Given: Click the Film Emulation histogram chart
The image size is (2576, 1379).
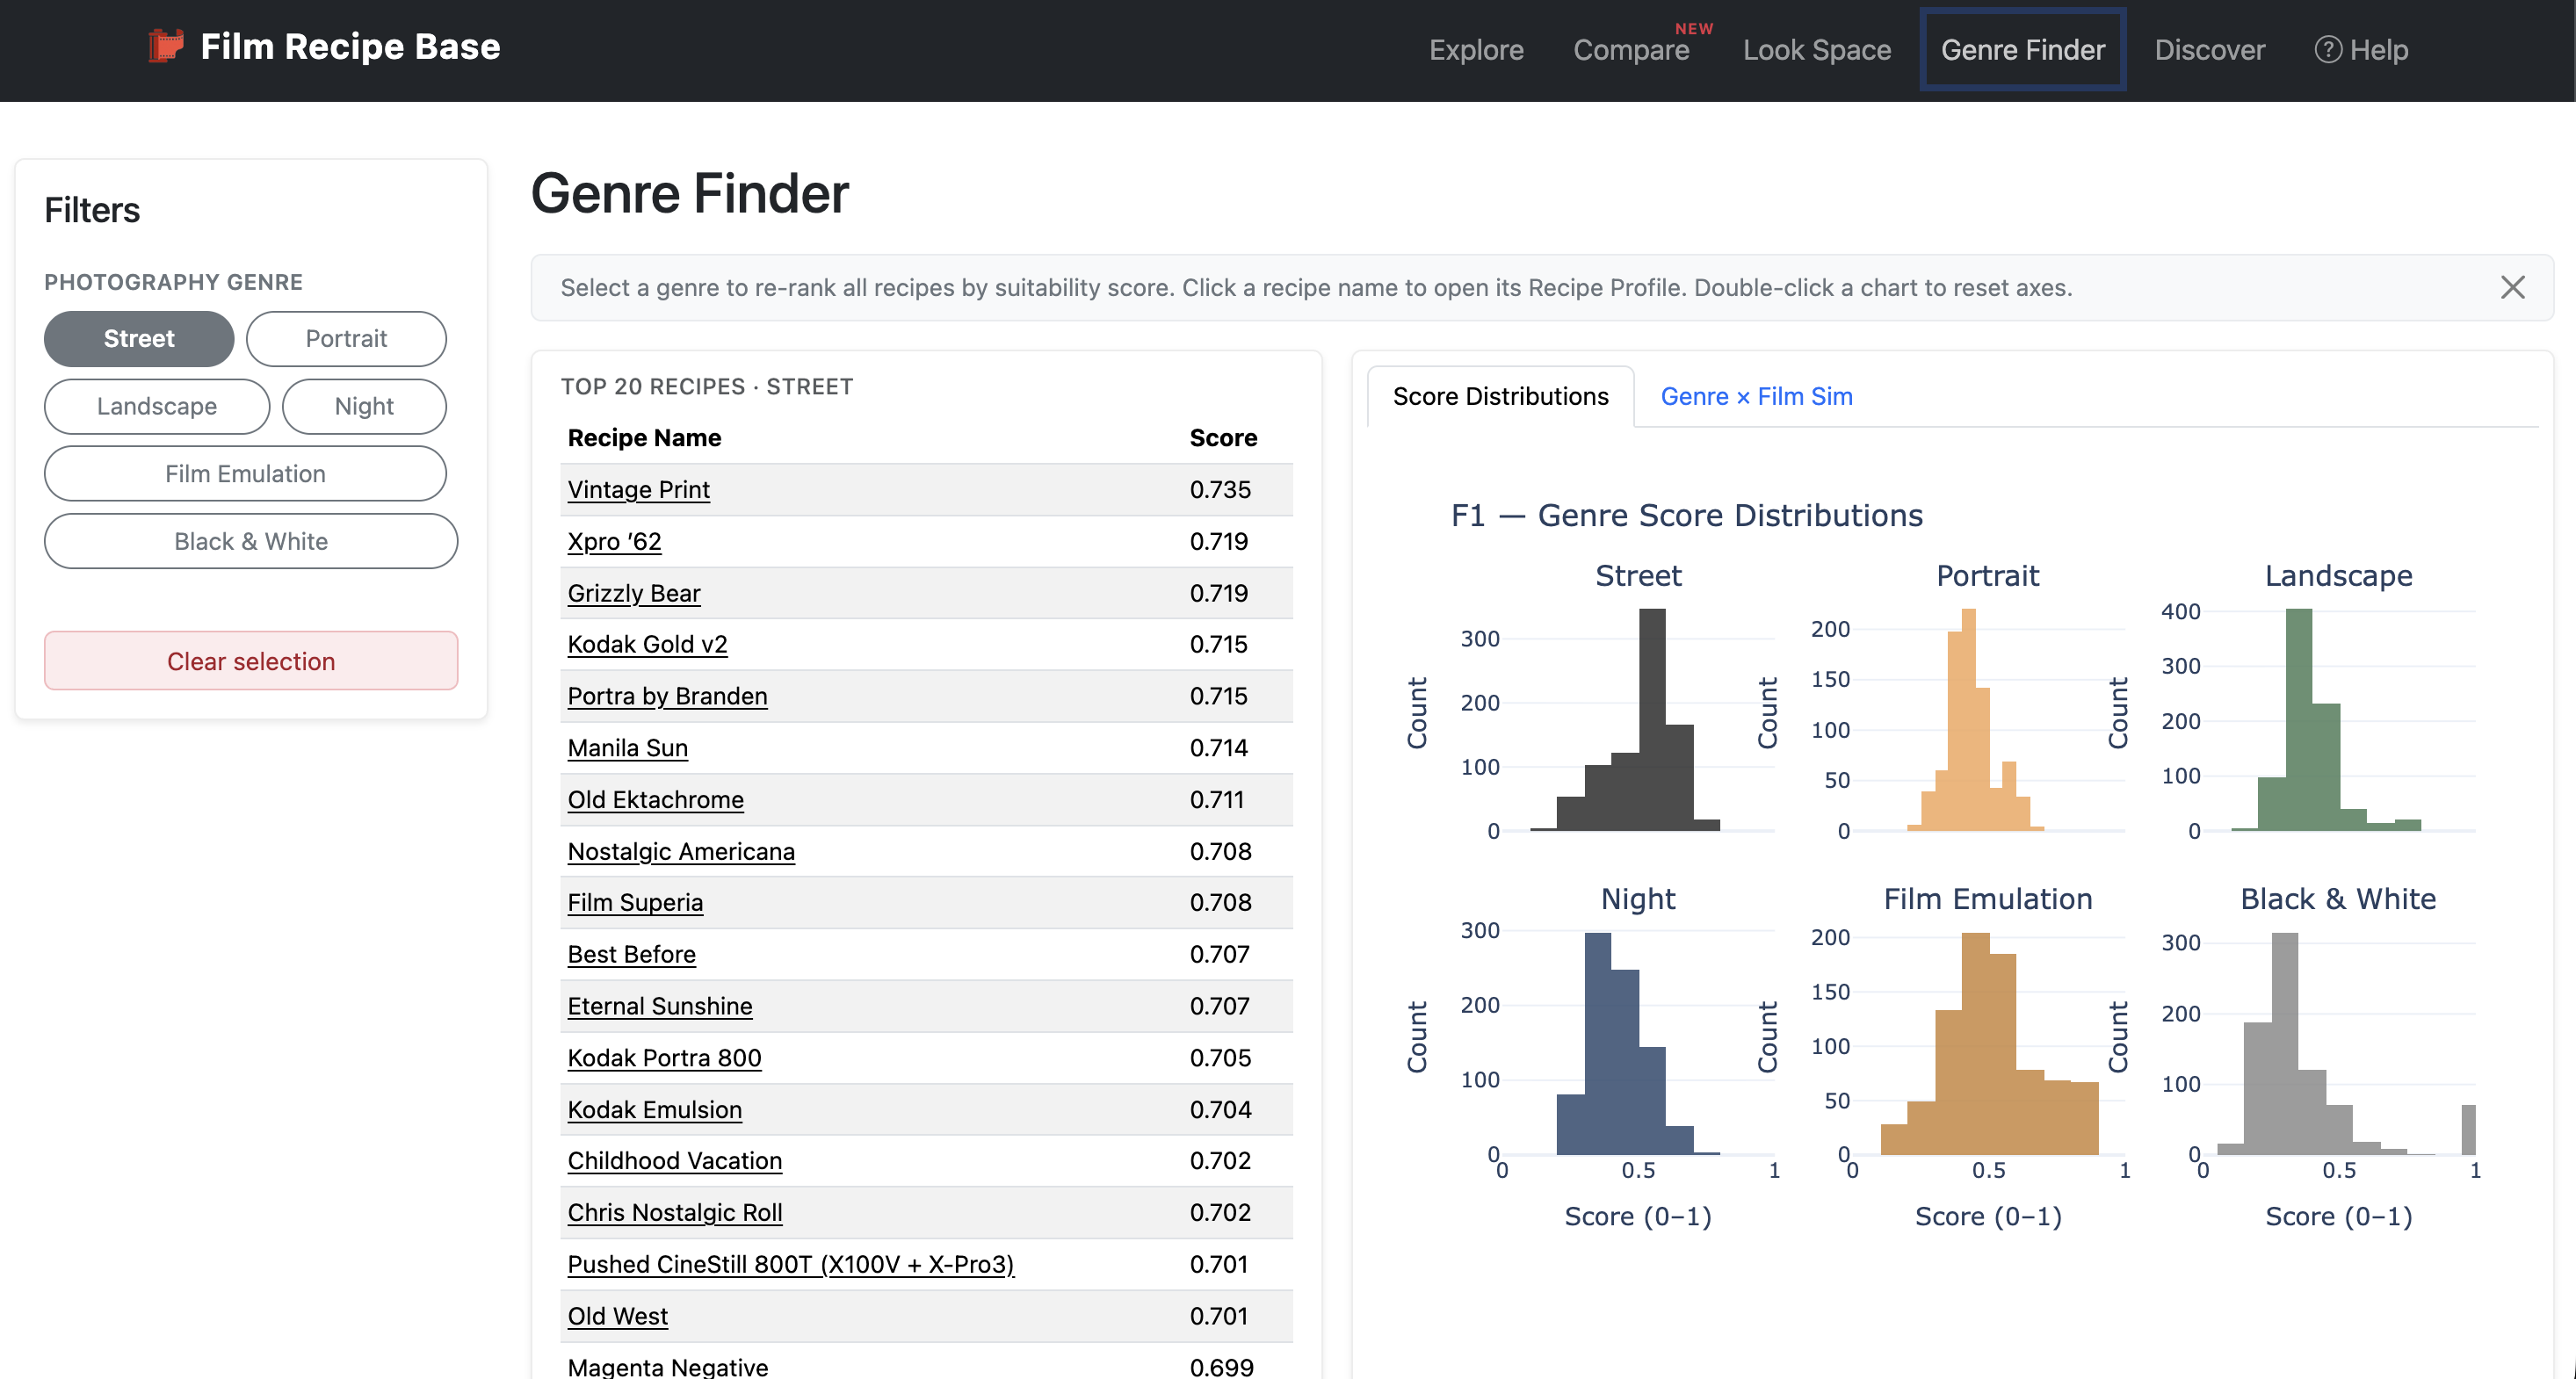Looking at the screenshot, I should [x=1988, y=1044].
